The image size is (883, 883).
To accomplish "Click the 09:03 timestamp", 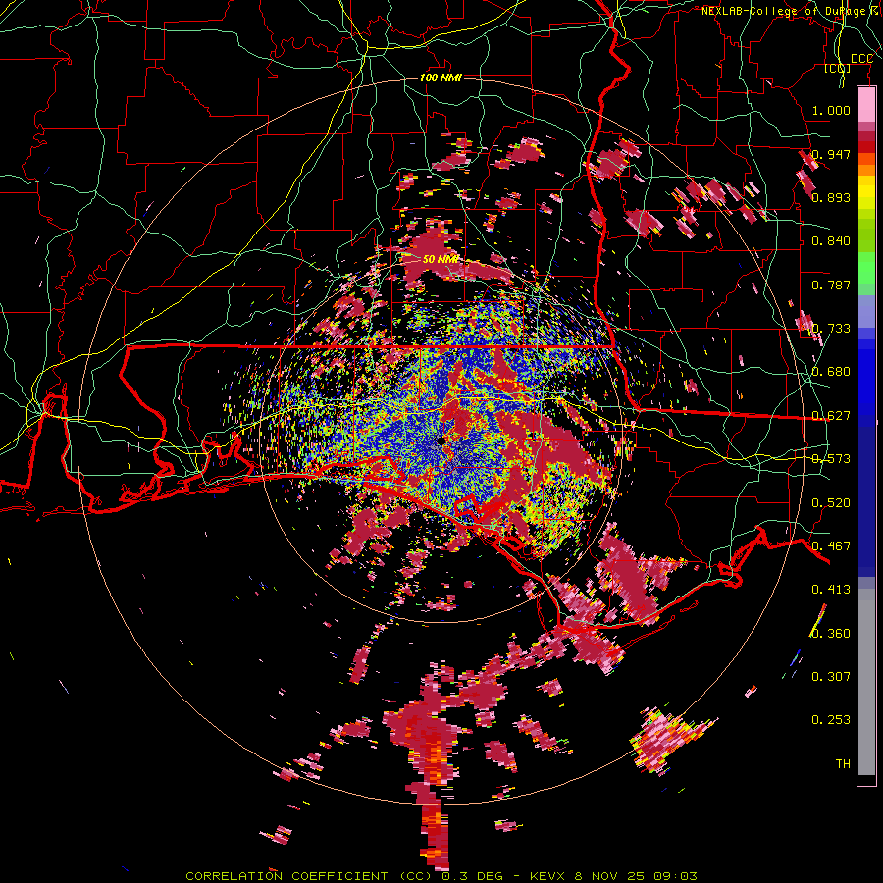I will click(675, 876).
